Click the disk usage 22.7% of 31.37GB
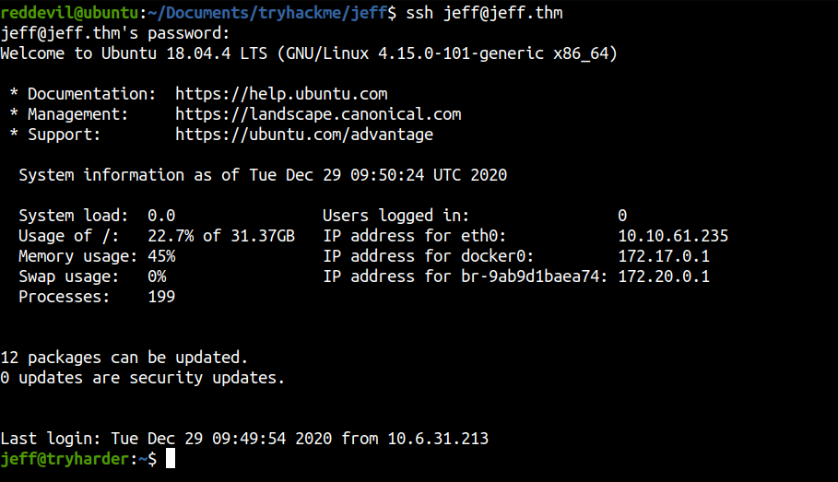The height and width of the screenshot is (482, 838). (221, 236)
